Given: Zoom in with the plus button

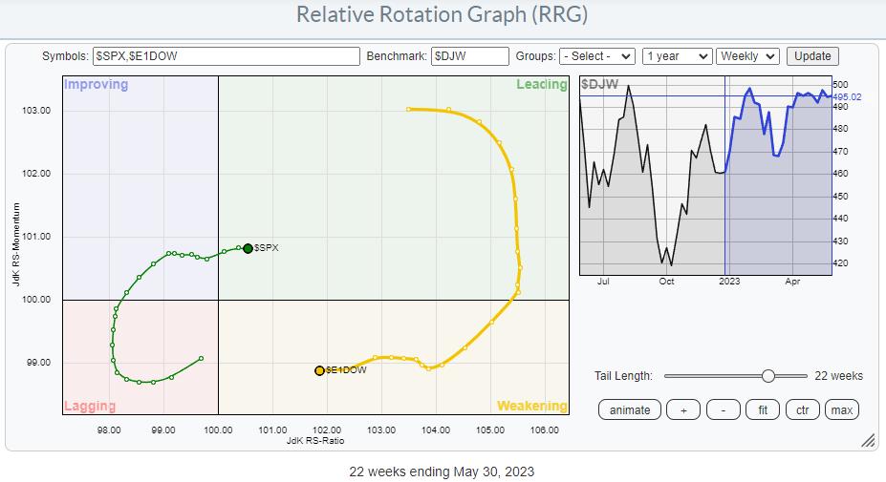Looking at the screenshot, I should point(682,409).
